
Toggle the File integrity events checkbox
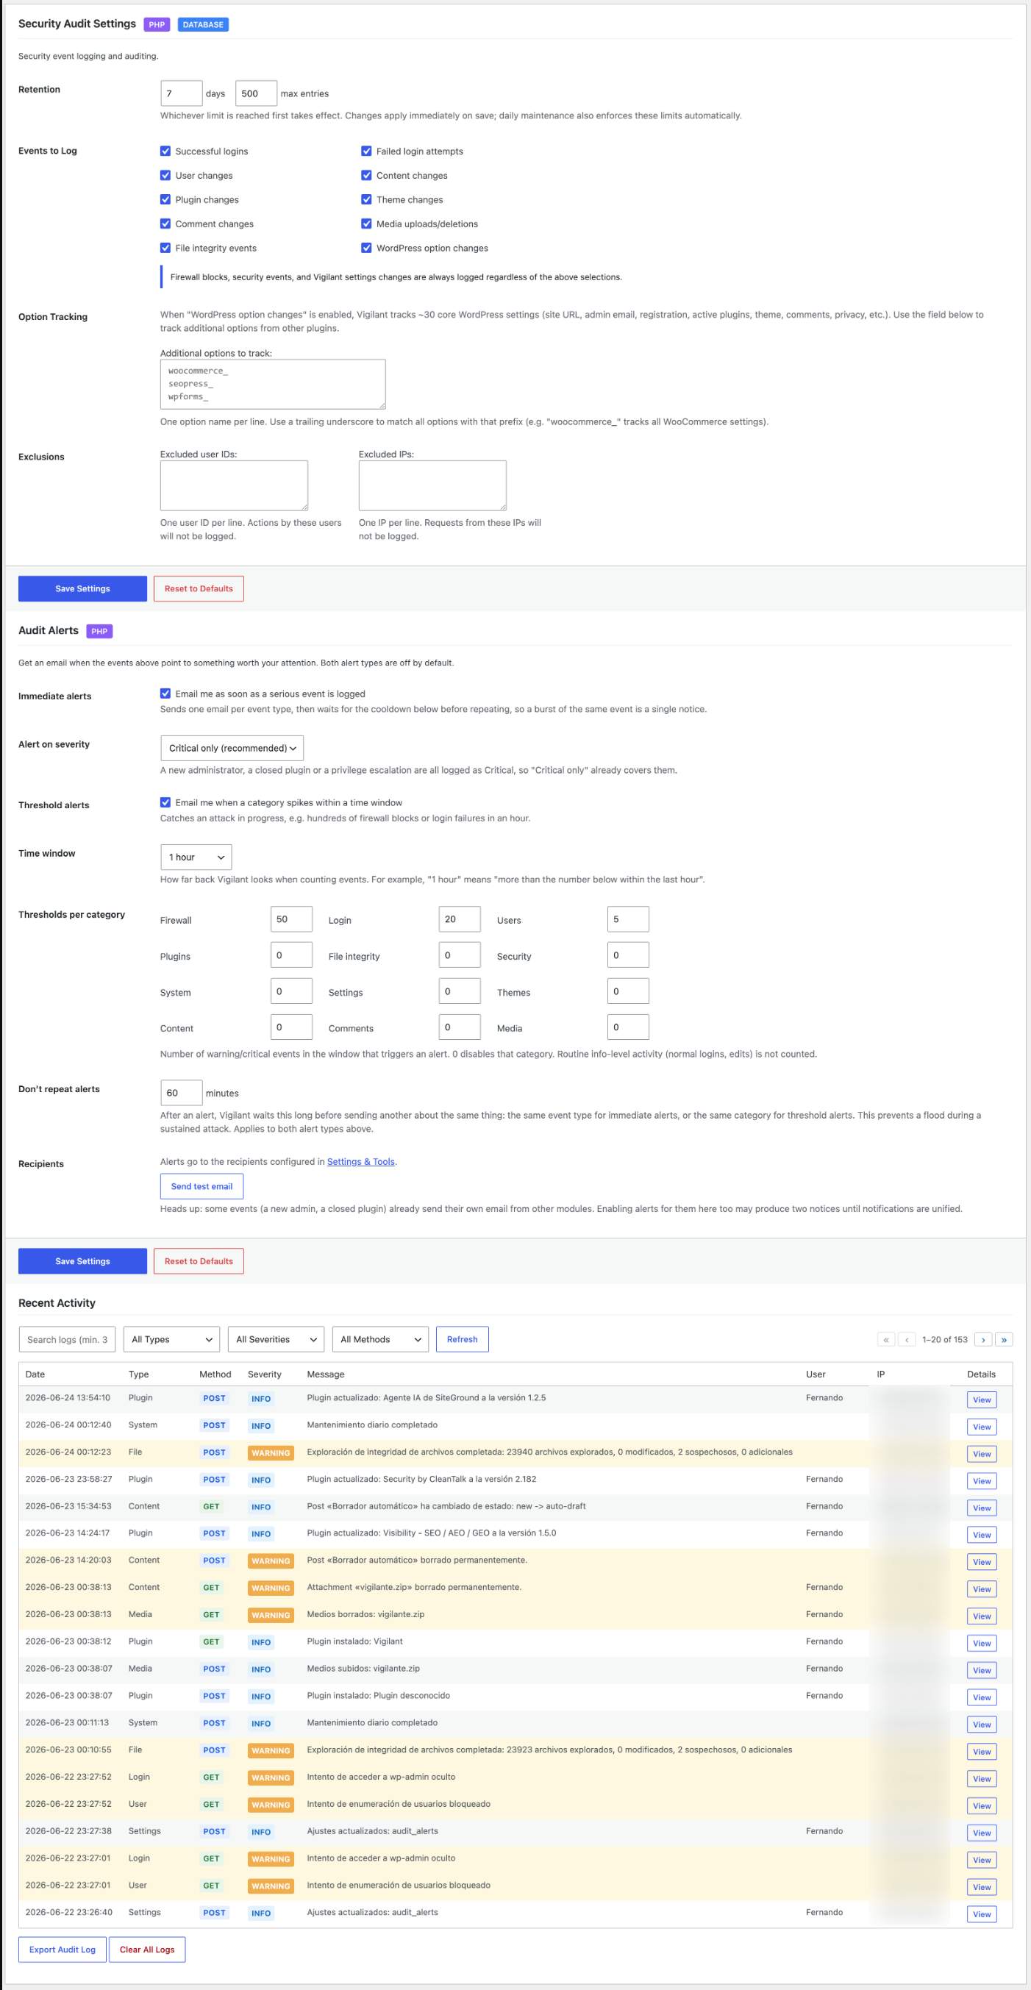(x=165, y=248)
